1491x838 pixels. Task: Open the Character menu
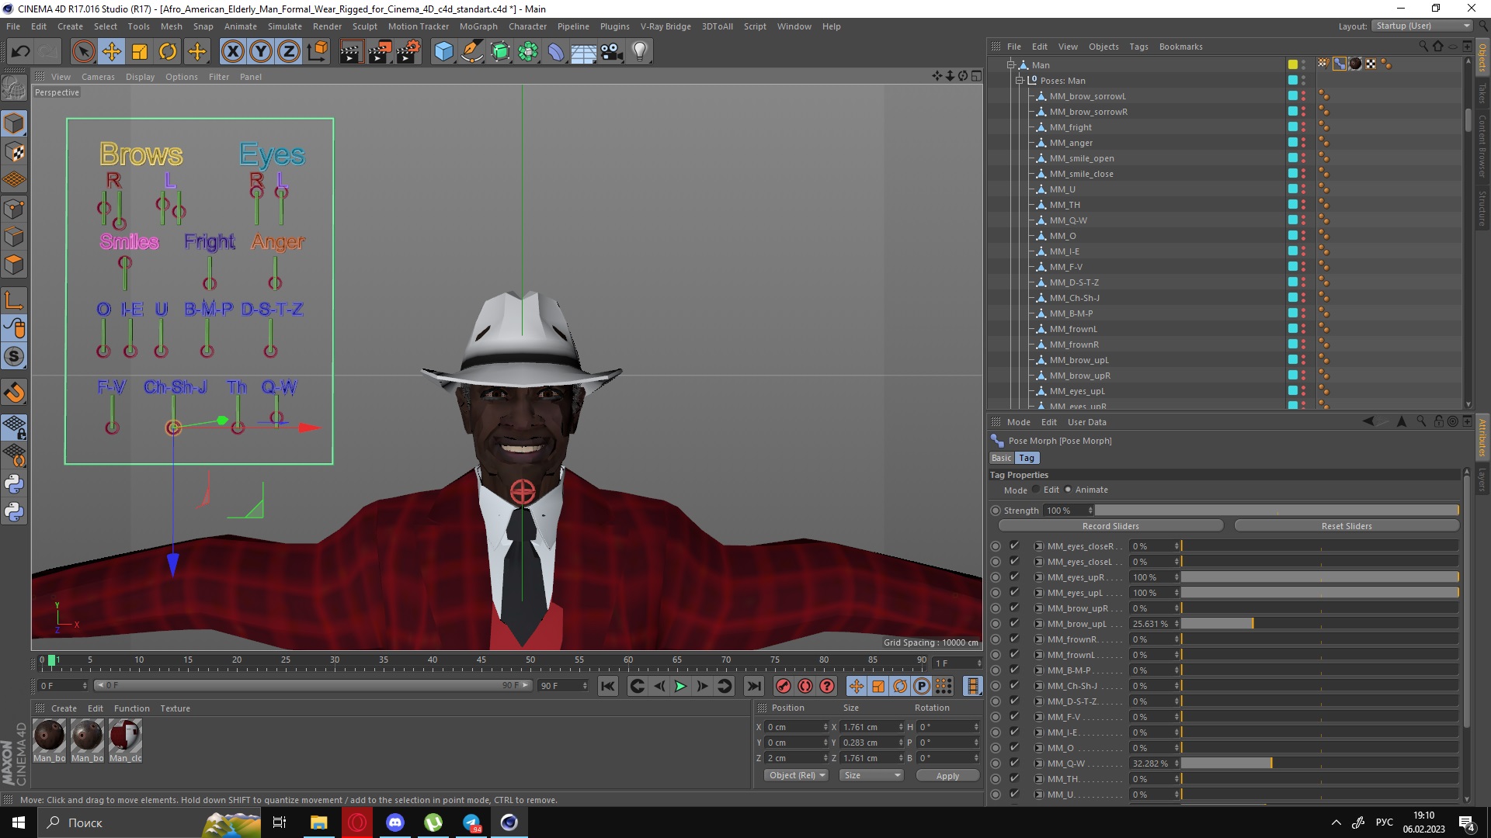(x=527, y=26)
